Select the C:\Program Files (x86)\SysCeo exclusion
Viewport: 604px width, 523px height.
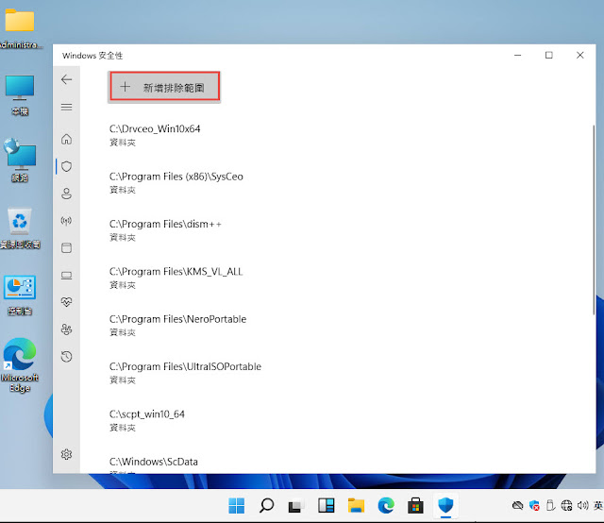click(176, 183)
